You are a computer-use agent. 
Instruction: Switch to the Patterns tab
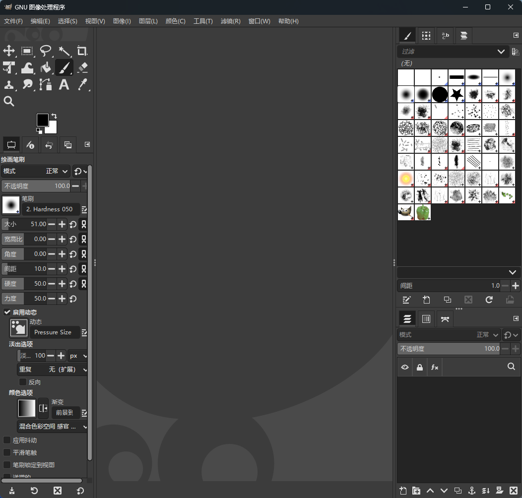(426, 36)
